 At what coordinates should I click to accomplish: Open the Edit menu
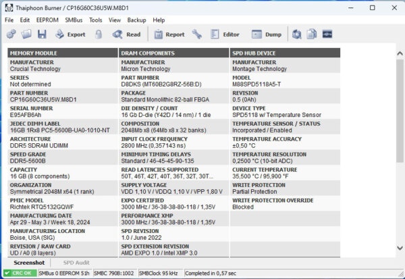pyautogui.click(x=25, y=20)
